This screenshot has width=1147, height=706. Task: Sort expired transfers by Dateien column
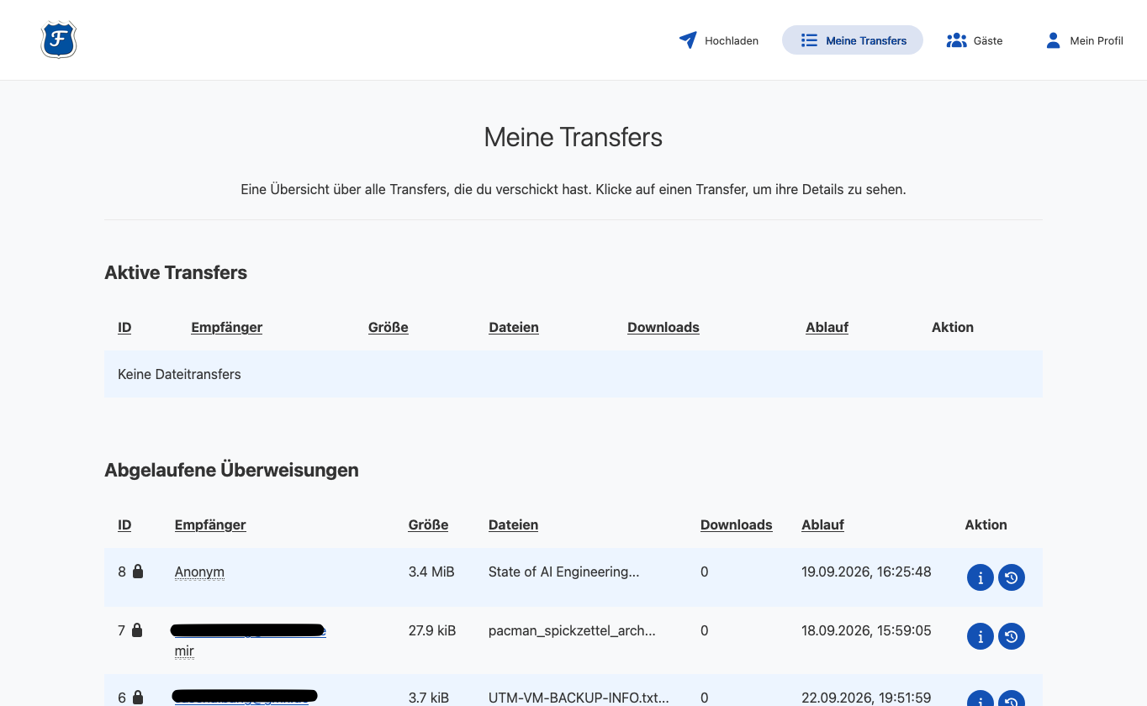pos(513,524)
